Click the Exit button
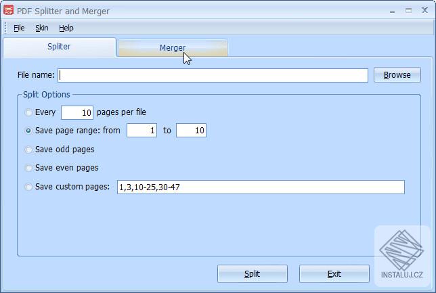This screenshot has width=436, height=293. coord(334,274)
